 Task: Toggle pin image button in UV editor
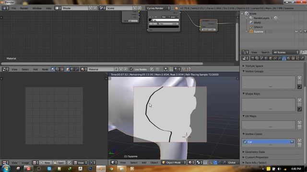[69, 162]
